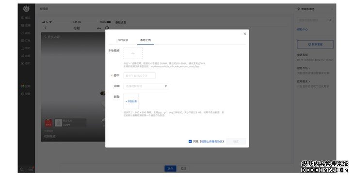Click the 联系客服 contact support button
Viewport: 354px width, 177px height.
click(315, 45)
